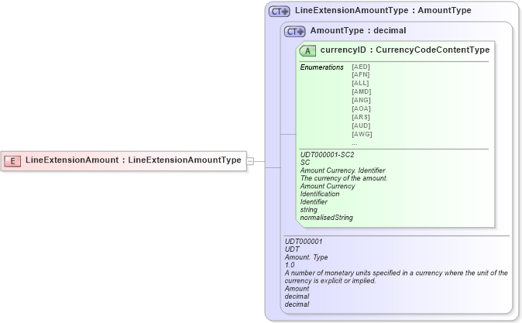
Task: Select currencyID : CurrencyCodeContentType attribute label
Action: coord(405,50)
